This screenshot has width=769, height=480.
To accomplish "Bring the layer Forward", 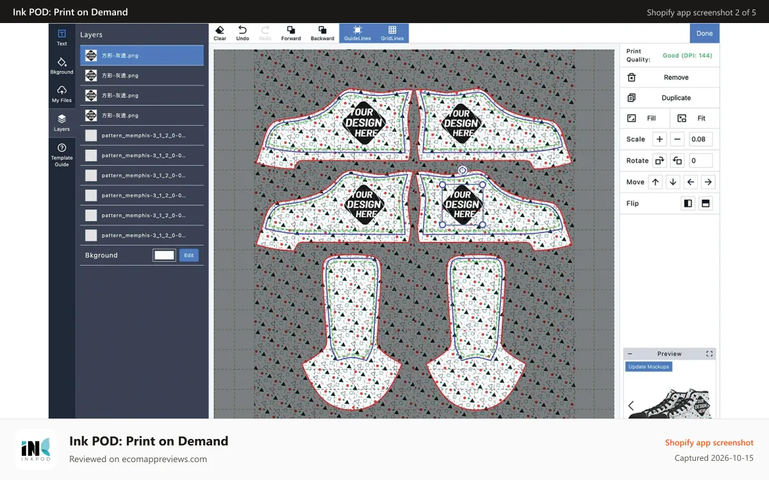I will tap(291, 33).
